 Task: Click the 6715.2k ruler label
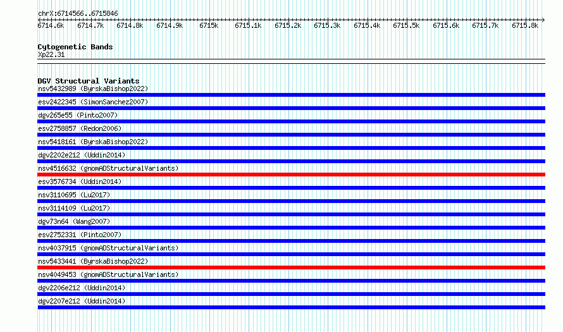pos(288,25)
